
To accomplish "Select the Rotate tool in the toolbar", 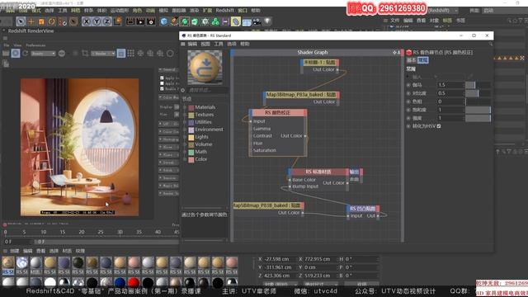I will (x=51, y=21).
